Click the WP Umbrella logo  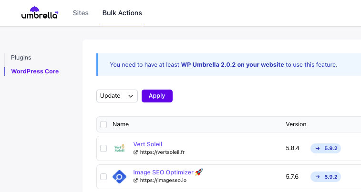(x=40, y=13)
